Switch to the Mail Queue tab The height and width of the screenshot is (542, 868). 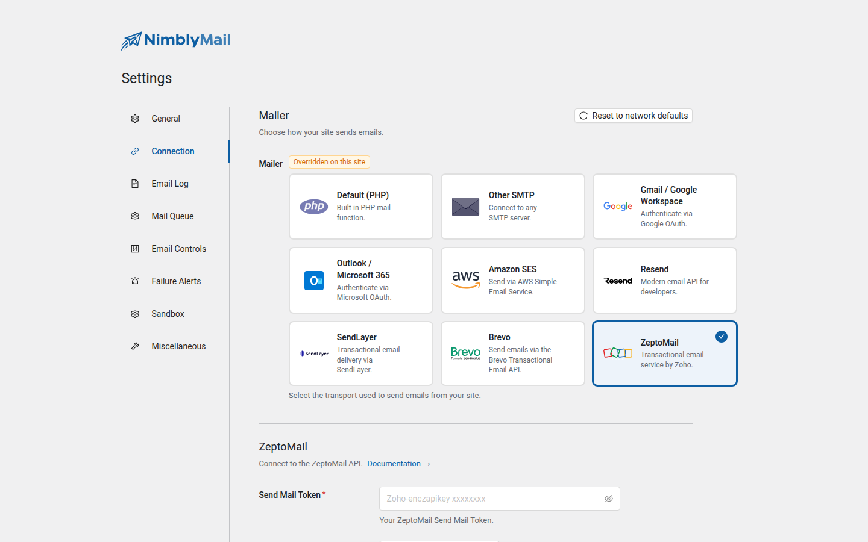tap(175, 216)
